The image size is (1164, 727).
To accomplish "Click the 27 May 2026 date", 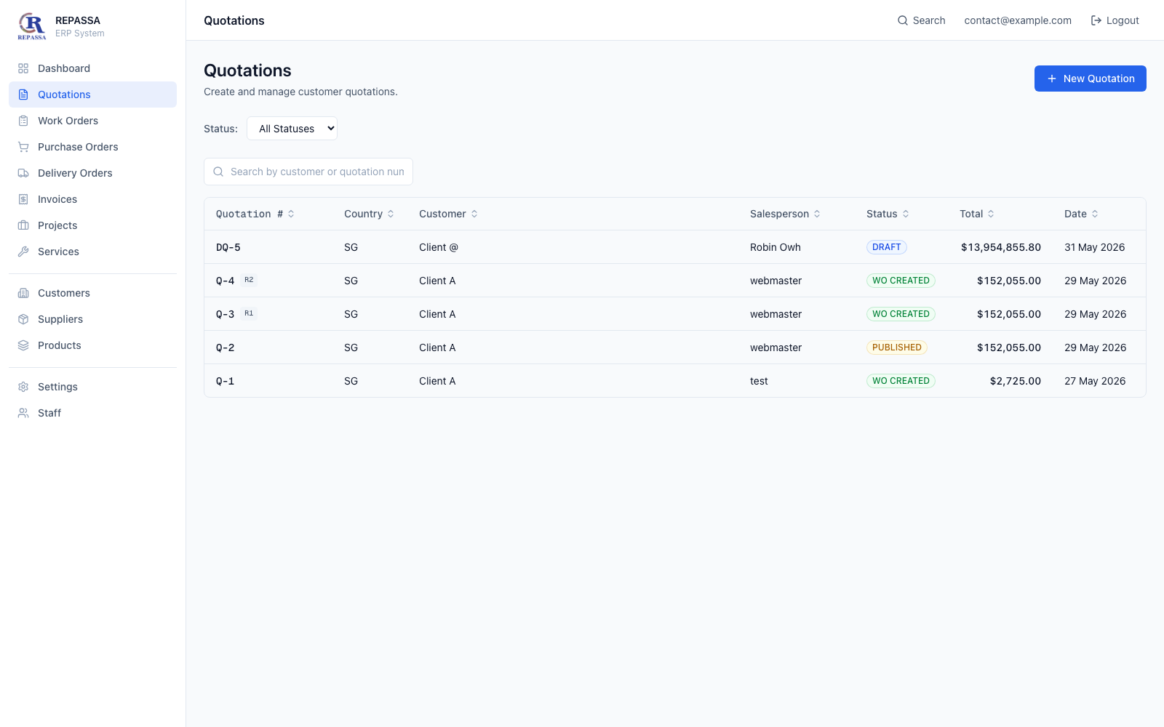I will [x=1095, y=381].
